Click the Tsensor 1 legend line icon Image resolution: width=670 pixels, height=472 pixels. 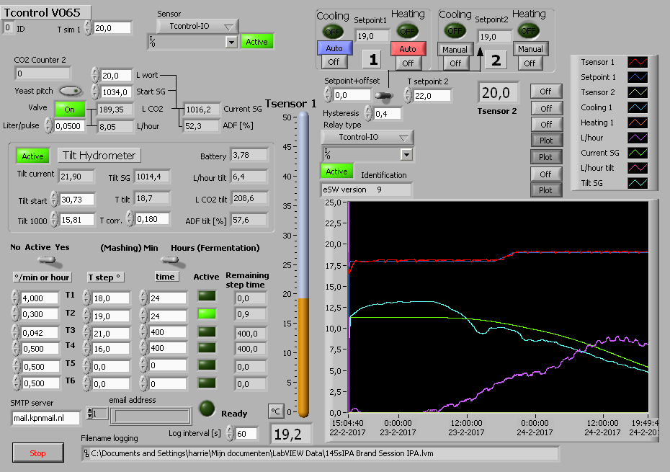point(638,63)
